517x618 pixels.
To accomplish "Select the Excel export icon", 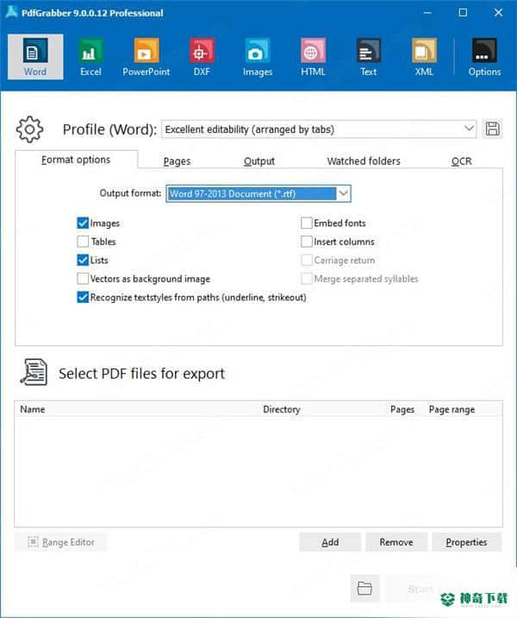I will pyautogui.click(x=90, y=57).
